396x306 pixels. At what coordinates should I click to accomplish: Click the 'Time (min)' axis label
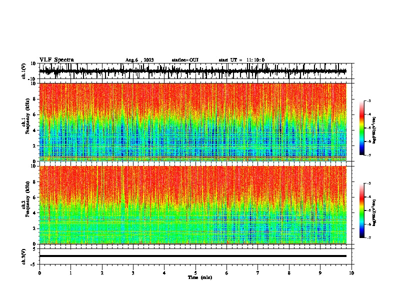tap(200, 277)
